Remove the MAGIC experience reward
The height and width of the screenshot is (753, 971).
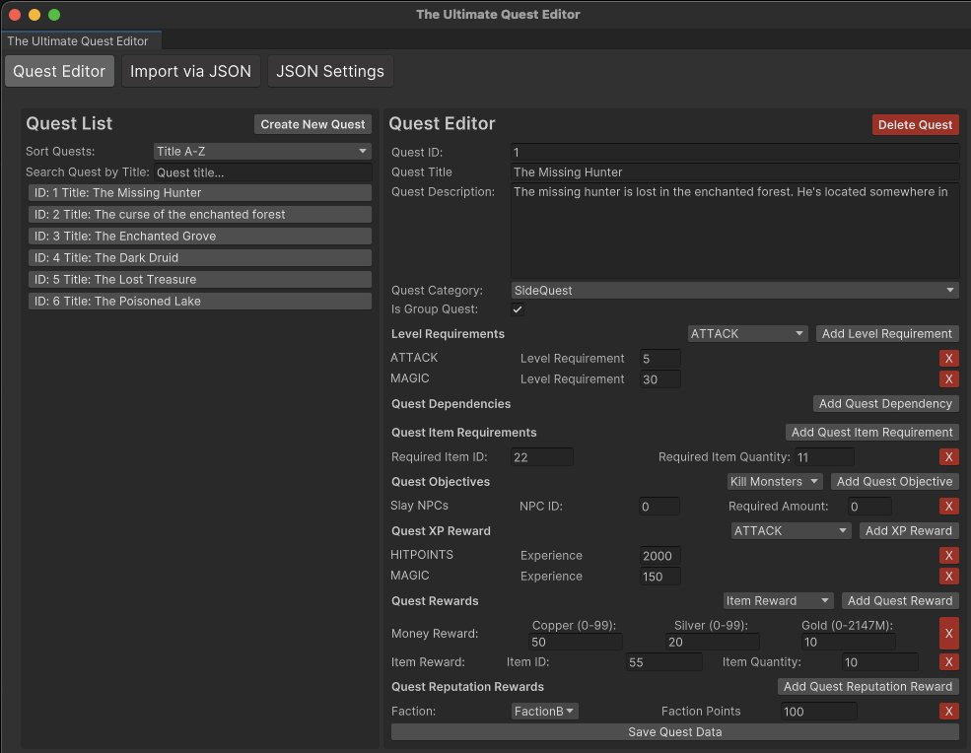click(x=949, y=576)
